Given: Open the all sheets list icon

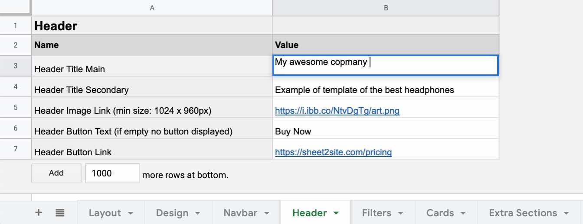Looking at the screenshot, I should pos(60,212).
